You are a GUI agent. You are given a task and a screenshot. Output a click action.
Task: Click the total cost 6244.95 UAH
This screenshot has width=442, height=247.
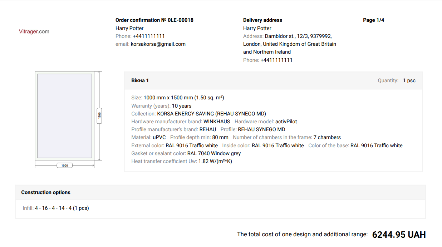(x=399, y=234)
